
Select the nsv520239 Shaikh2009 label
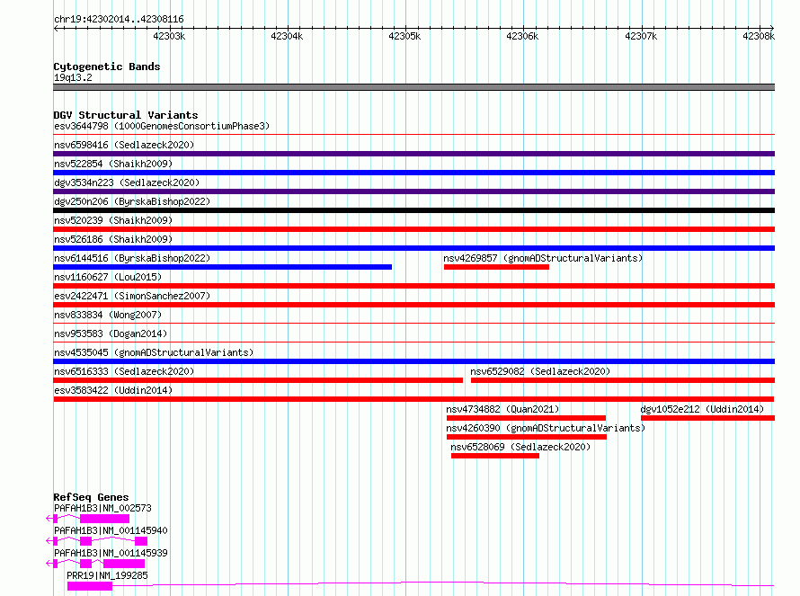pos(113,220)
